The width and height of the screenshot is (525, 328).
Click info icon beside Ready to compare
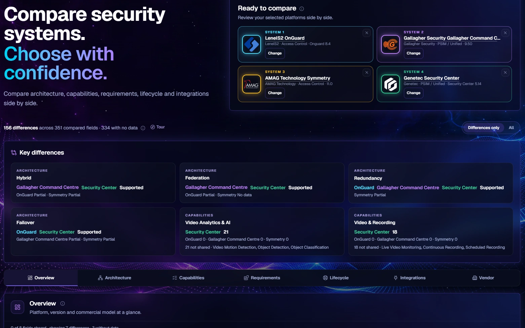302,9
